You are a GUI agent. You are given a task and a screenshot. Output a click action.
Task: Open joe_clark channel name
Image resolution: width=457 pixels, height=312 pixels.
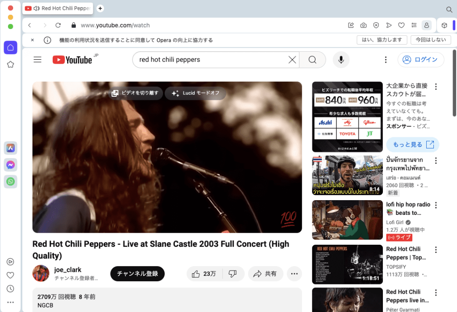pos(68,270)
